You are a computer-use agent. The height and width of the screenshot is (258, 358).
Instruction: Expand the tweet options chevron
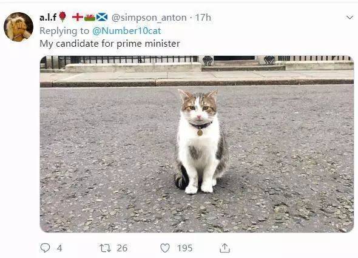[350, 18]
